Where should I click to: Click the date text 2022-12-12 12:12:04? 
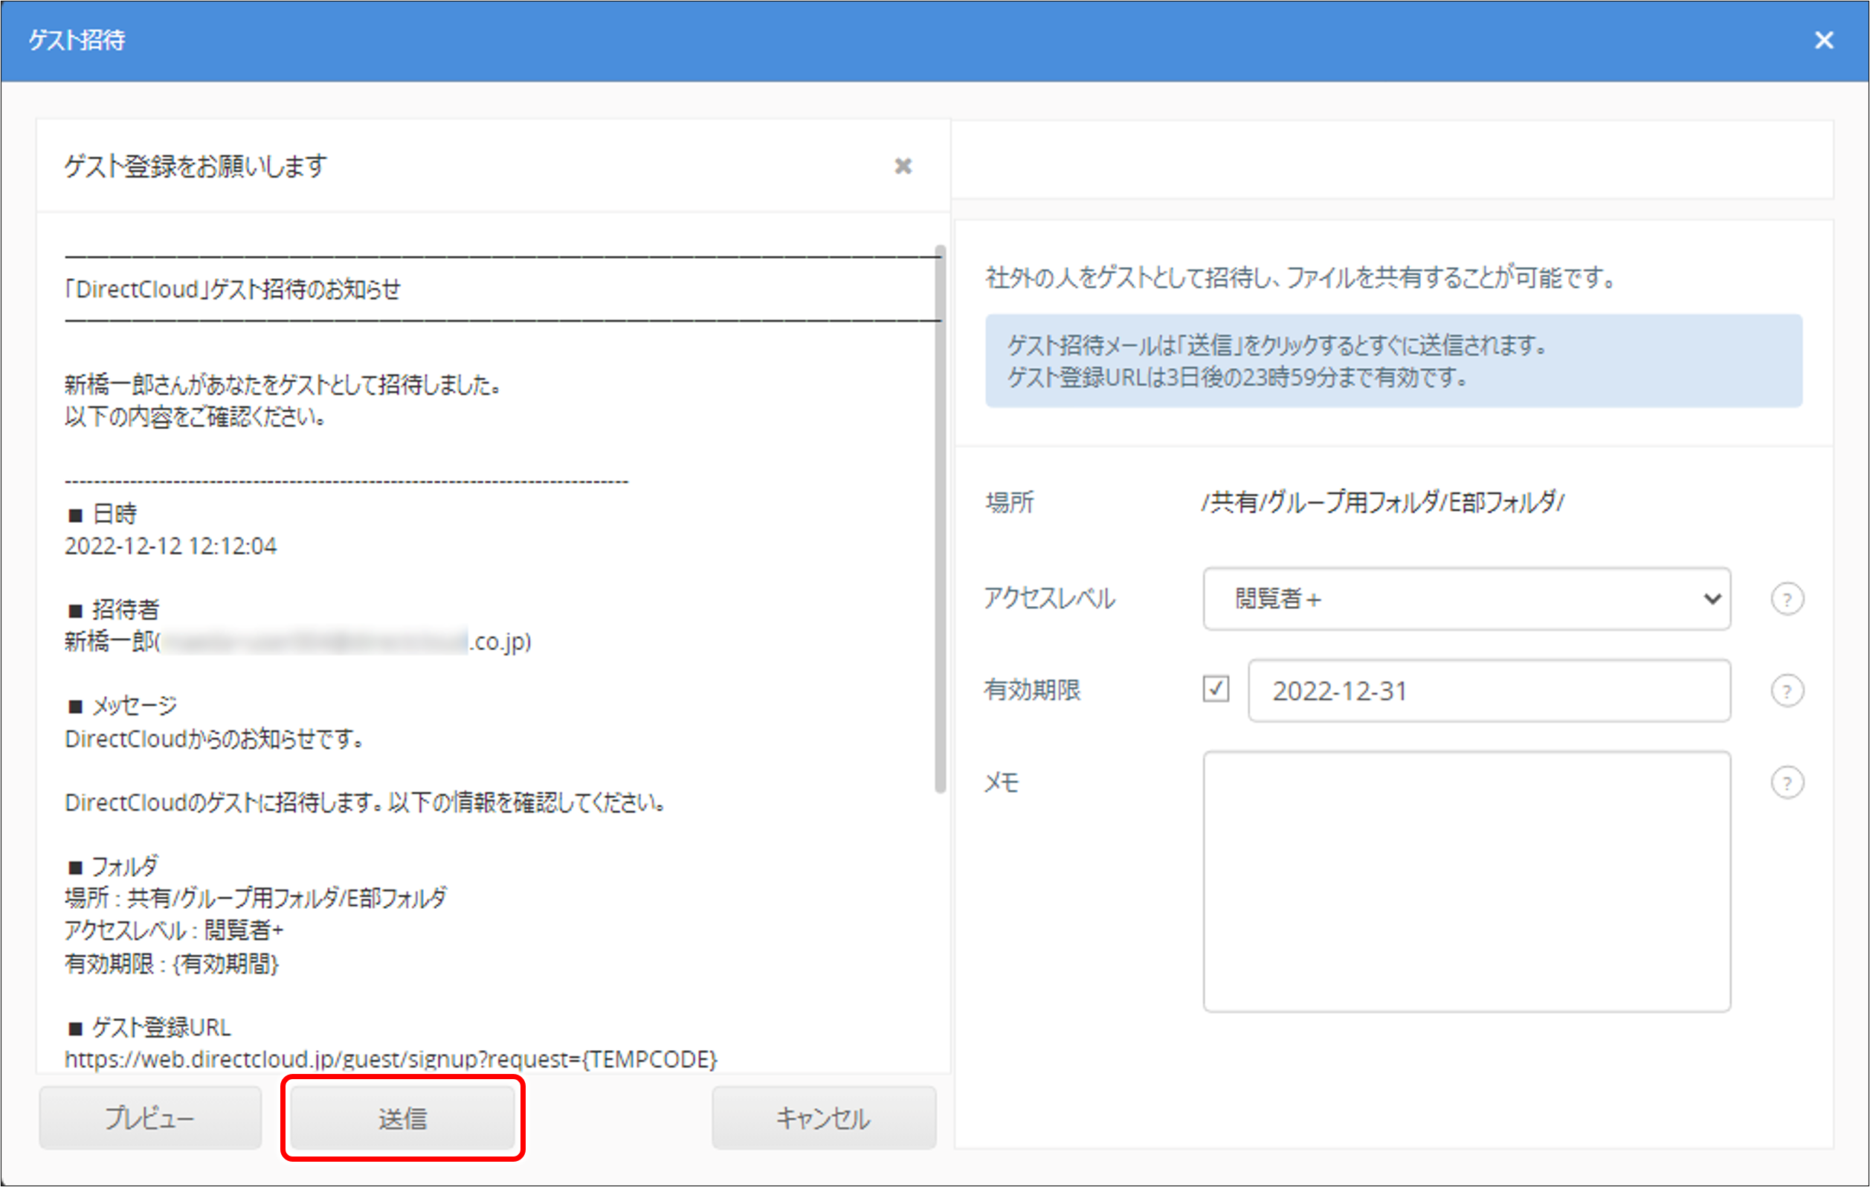(170, 546)
